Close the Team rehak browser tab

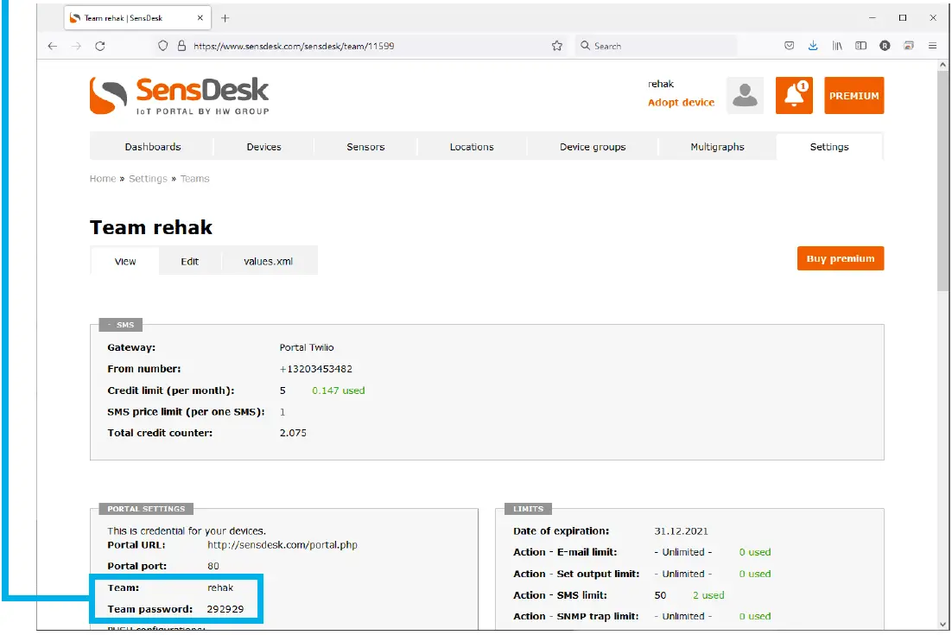click(200, 18)
